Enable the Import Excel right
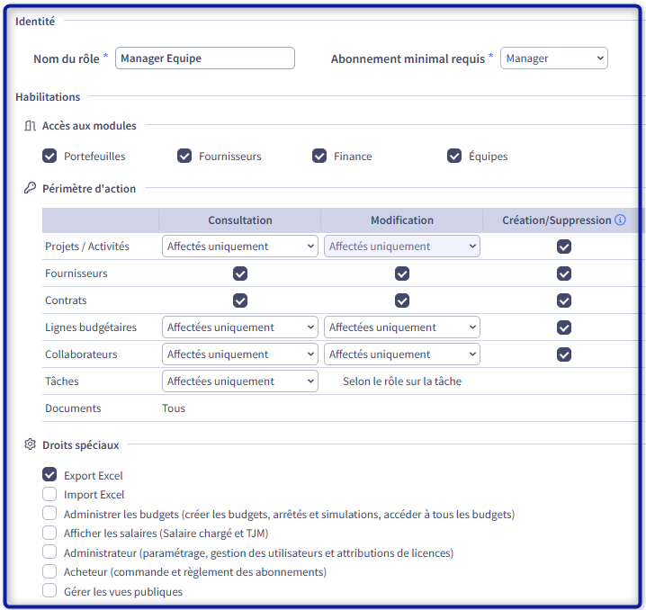The width and height of the screenshot is (646, 610). coord(49,494)
